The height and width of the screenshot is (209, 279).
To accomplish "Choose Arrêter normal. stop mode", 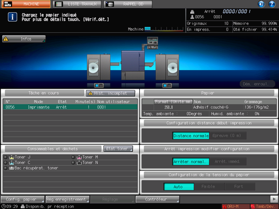I will 191,161.
